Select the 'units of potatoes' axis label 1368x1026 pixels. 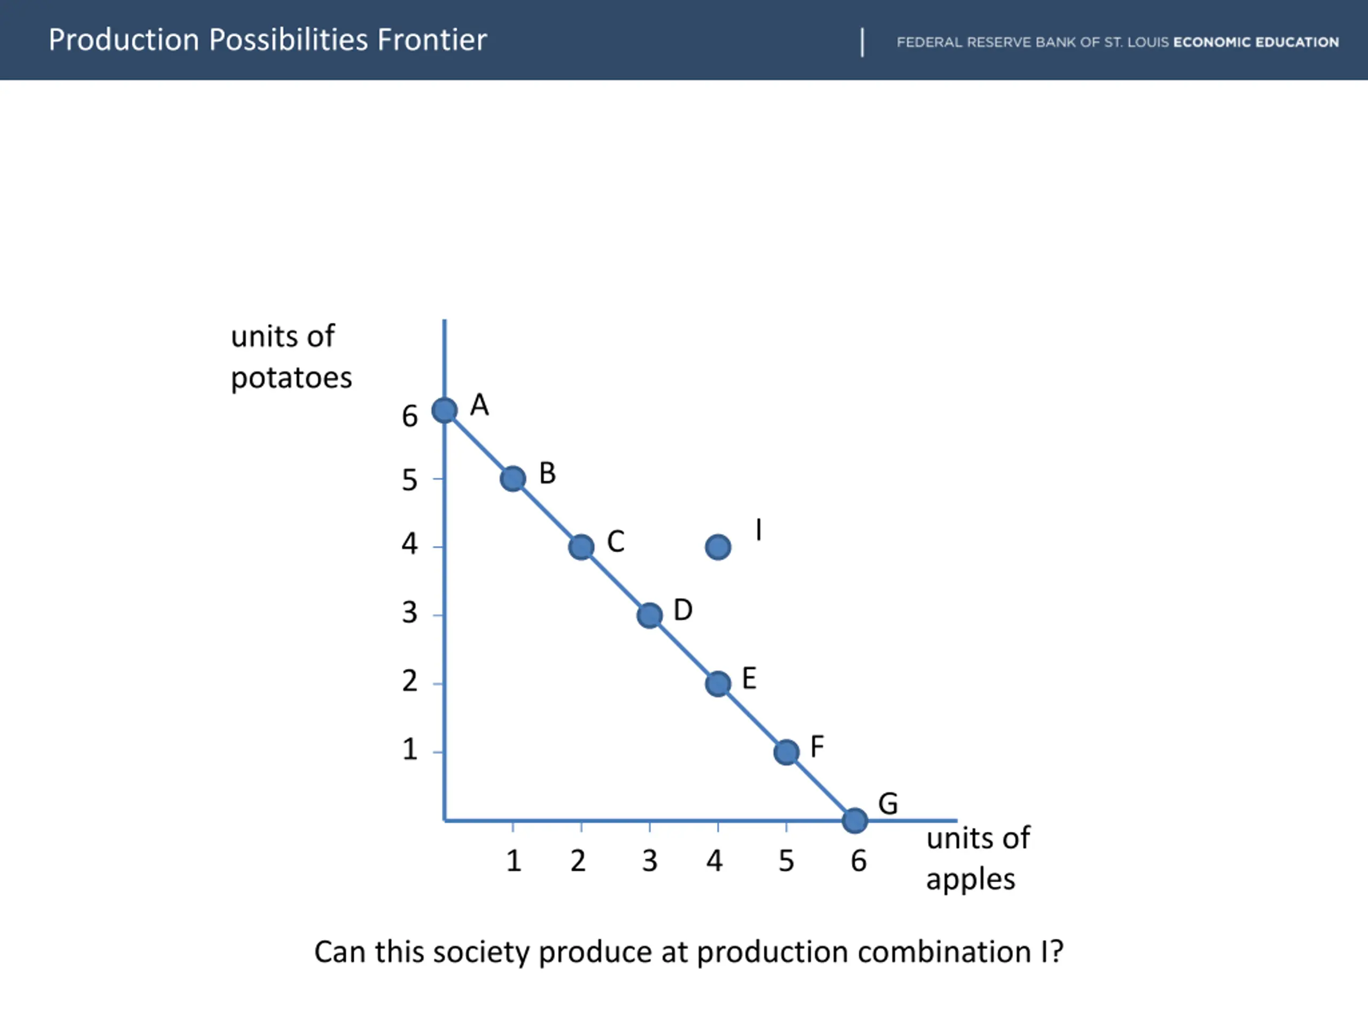(291, 357)
